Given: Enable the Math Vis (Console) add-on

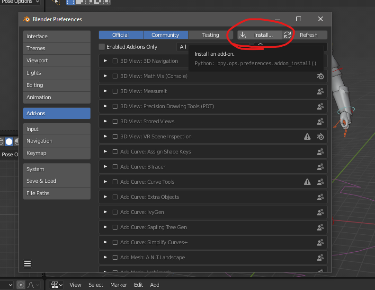Looking at the screenshot, I should [x=115, y=76].
